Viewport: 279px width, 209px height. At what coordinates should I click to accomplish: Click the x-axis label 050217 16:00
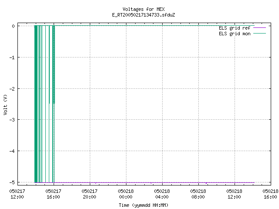pos(53,194)
